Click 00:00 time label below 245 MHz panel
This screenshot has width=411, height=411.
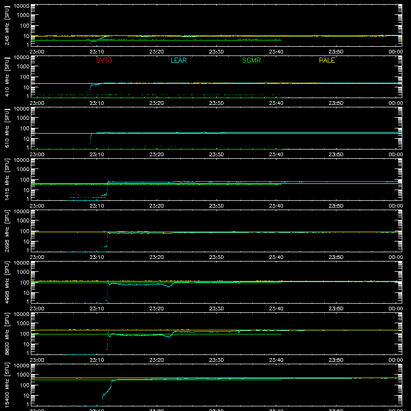[396, 52]
